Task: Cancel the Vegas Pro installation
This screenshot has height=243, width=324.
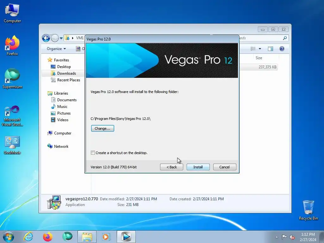Action: pos(225,167)
